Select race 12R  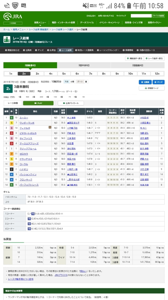point(157,74)
